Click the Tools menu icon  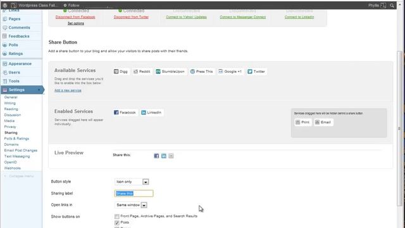(4, 81)
